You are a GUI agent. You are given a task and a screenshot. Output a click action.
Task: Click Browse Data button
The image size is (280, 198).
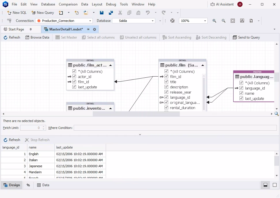pyautogui.click(x=37, y=37)
